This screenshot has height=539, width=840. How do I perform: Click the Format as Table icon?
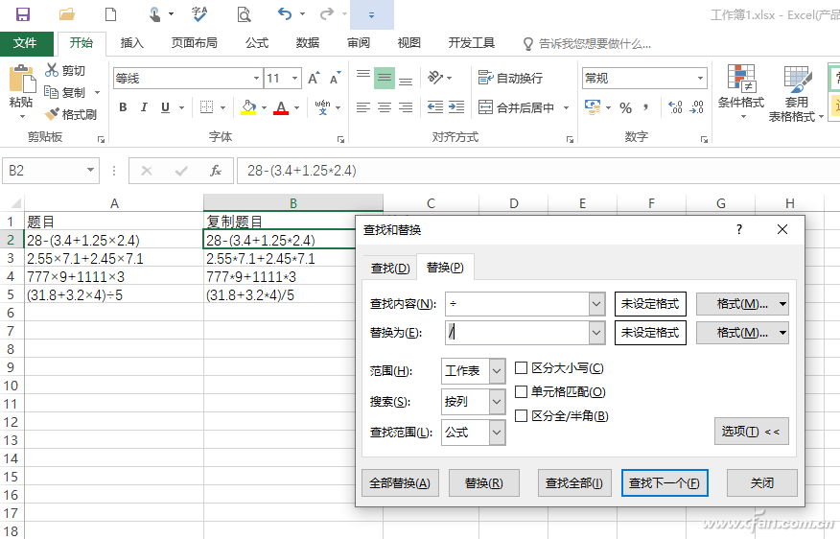798,80
